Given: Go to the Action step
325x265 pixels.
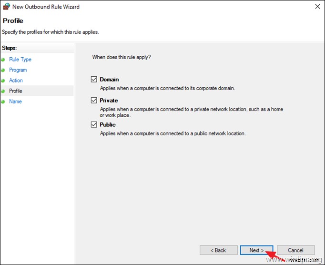Looking at the screenshot, I should click(16, 81).
